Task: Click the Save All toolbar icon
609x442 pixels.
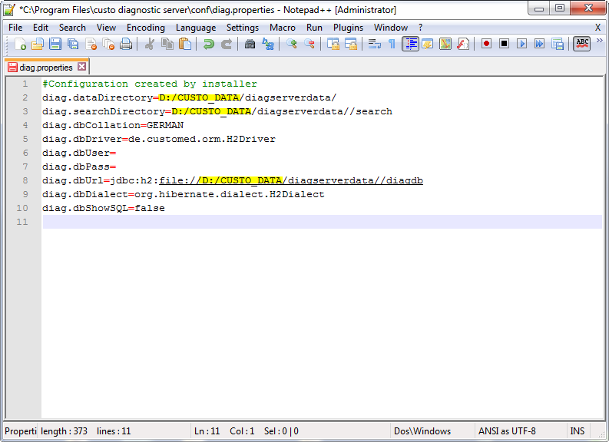Action: pos(73,44)
